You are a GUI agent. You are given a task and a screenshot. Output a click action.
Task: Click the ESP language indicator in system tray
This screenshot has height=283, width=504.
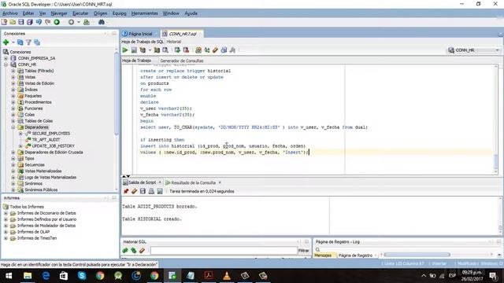452,276
